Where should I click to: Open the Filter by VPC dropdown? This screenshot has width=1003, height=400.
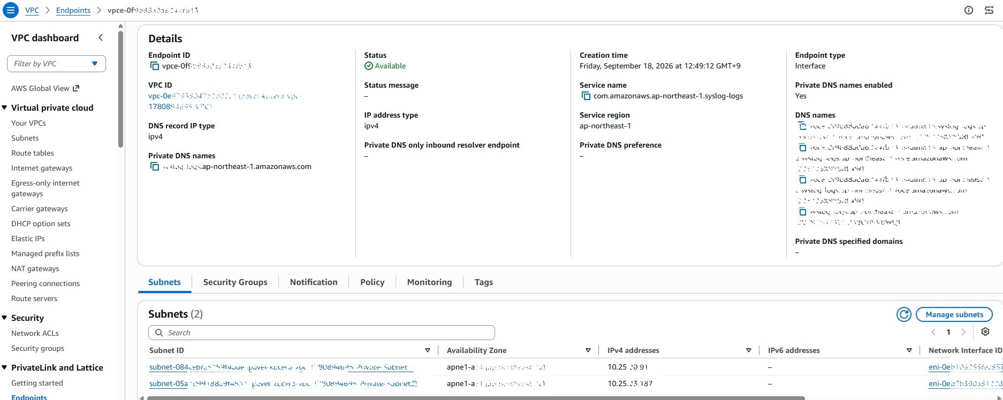point(56,64)
